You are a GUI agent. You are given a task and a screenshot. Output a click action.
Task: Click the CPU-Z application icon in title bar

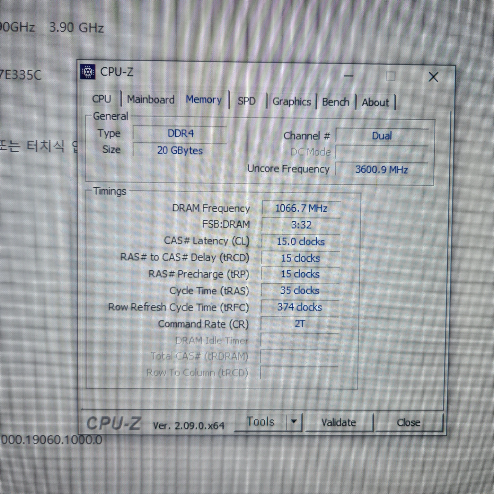click(x=88, y=72)
